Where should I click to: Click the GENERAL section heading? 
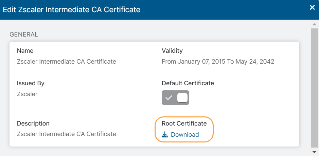(x=24, y=34)
